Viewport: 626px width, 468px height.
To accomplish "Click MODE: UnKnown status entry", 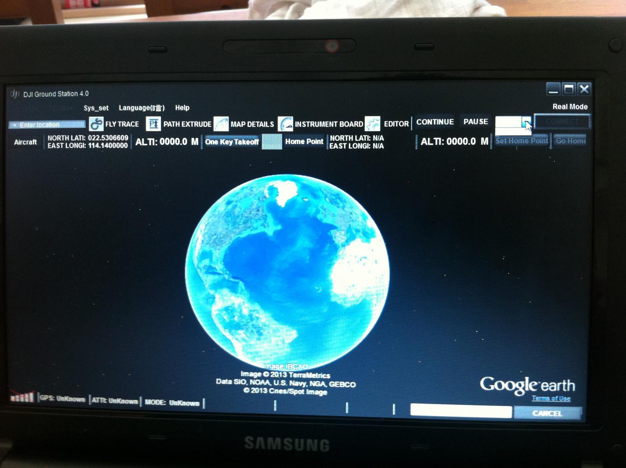I will pyautogui.click(x=172, y=403).
